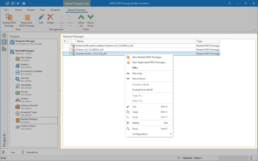This screenshot has width=258, height=161.
Task: Click the hourglass icon in status bar
Action: (x=251, y=158)
